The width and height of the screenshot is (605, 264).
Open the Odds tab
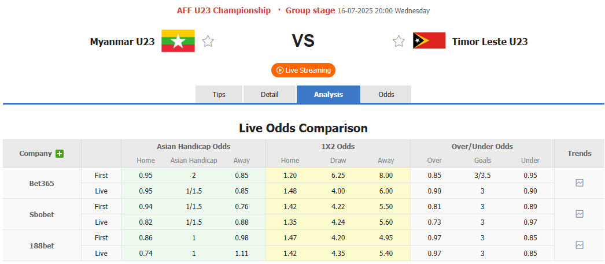(x=386, y=94)
